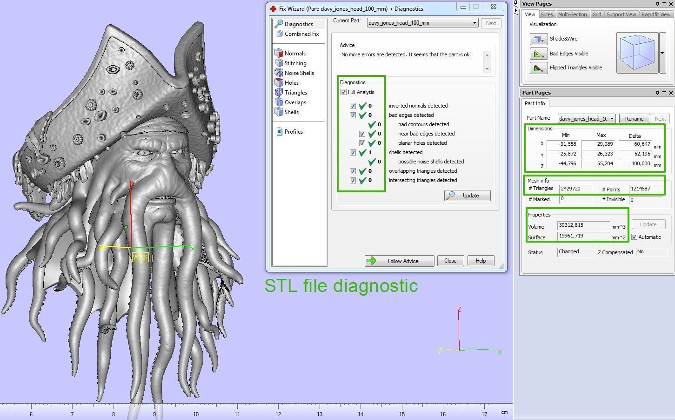
Task: Open Help from the Fix Wizard
Action: pyautogui.click(x=481, y=261)
